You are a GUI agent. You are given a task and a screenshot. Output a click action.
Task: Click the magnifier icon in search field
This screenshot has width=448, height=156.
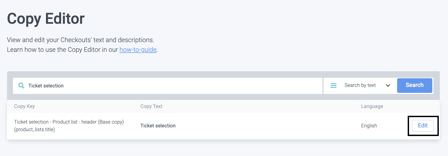[21, 86]
